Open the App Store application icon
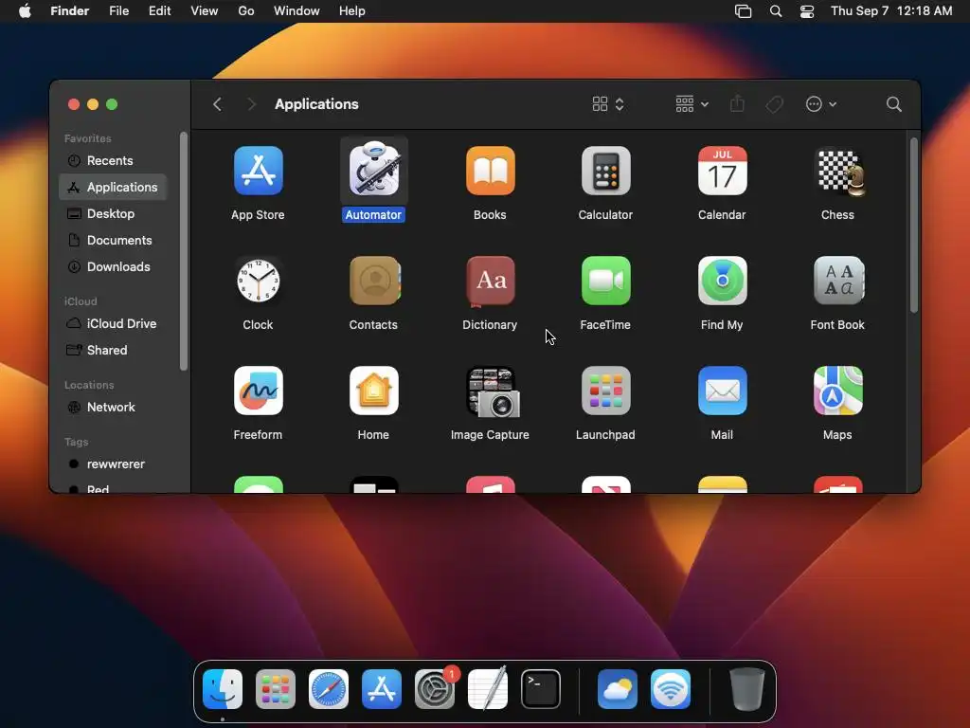 (x=258, y=171)
